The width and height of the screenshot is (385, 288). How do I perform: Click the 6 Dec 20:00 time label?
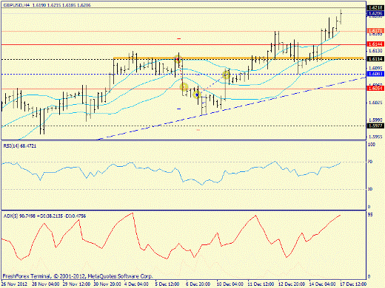point(198,284)
